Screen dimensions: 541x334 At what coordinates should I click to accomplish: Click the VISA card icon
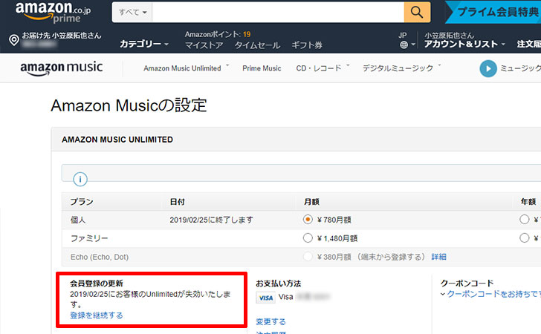click(266, 298)
